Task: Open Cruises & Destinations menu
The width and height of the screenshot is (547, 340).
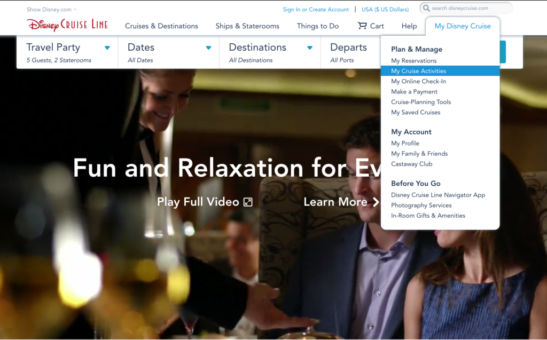Action: 161,26
